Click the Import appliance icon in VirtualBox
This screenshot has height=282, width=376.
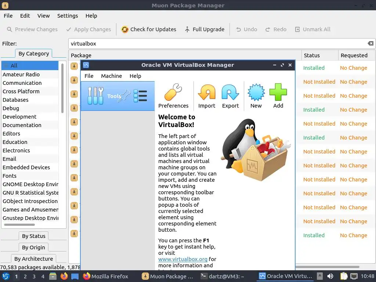tap(207, 92)
